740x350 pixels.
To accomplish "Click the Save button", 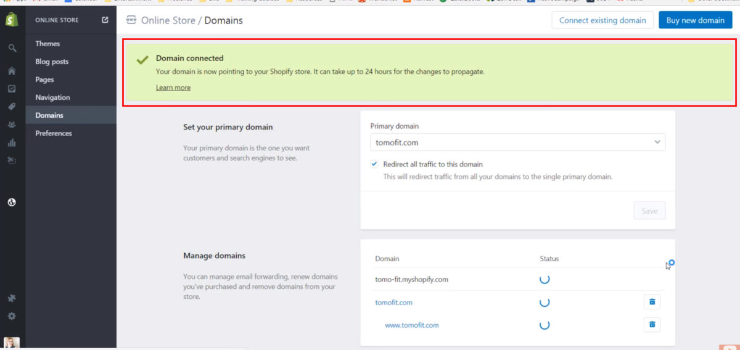I will pos(650,211).
